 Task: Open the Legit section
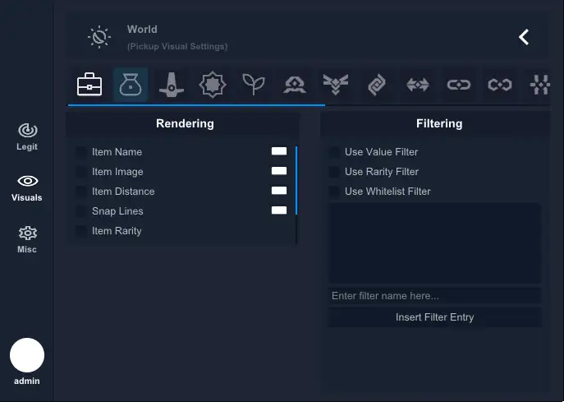tap(27, 137)
